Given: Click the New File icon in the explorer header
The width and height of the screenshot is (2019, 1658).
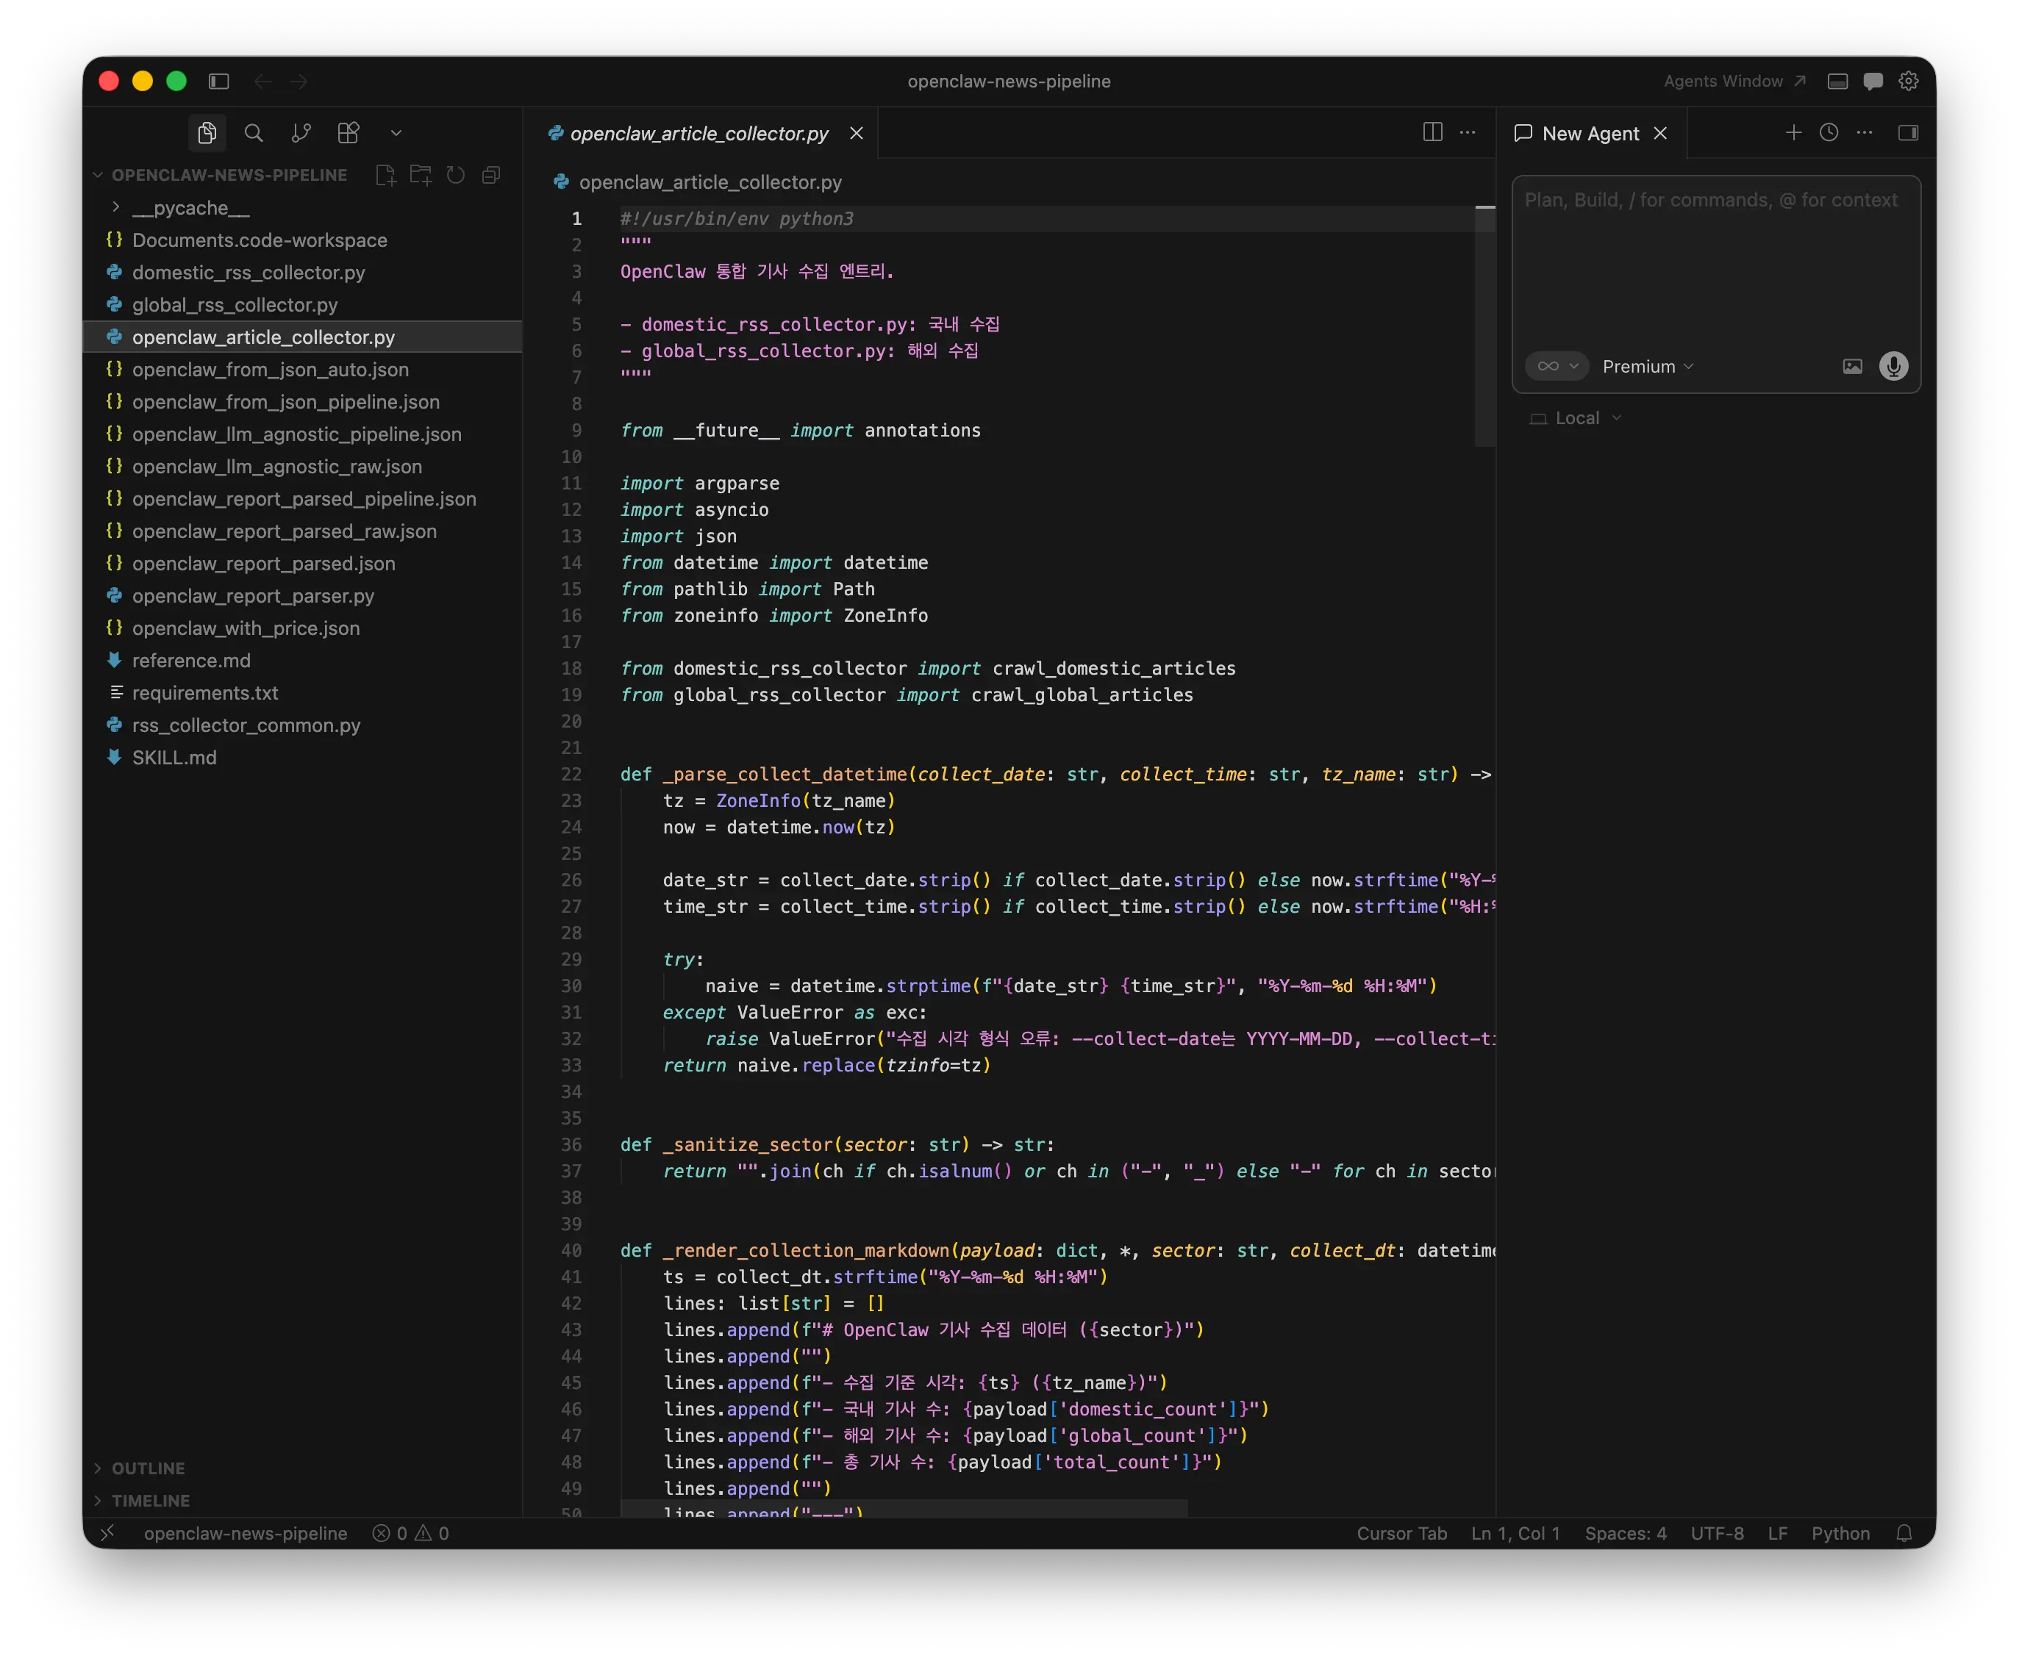Looking at the screenshot, I should tap(385, 175).
